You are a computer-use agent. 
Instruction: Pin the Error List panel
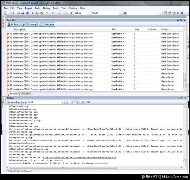181,20
